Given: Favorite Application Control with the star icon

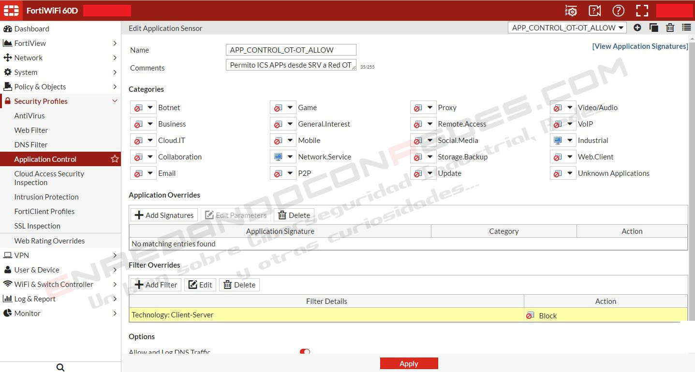Looking at the screenshot, I should pyautogui.click(x=115, y=159).
